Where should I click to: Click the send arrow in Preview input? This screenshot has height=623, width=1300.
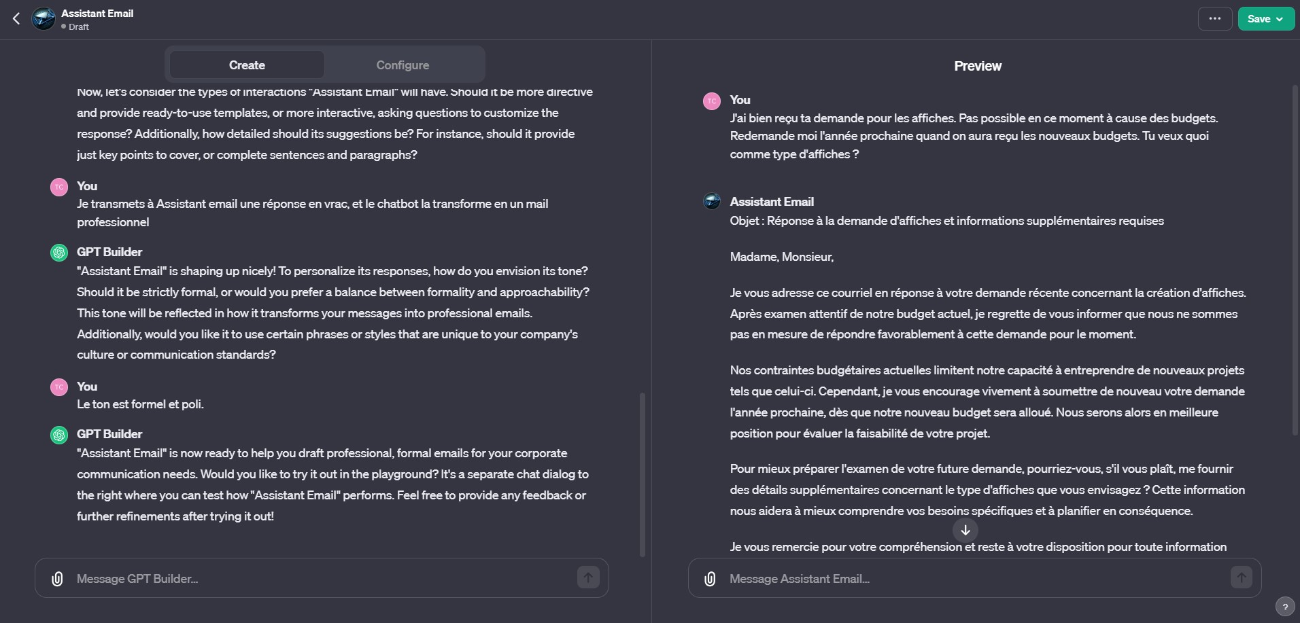[1241, 578]
